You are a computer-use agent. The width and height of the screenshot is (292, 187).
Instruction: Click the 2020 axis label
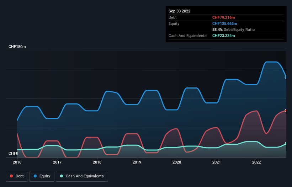click(177, 162)
